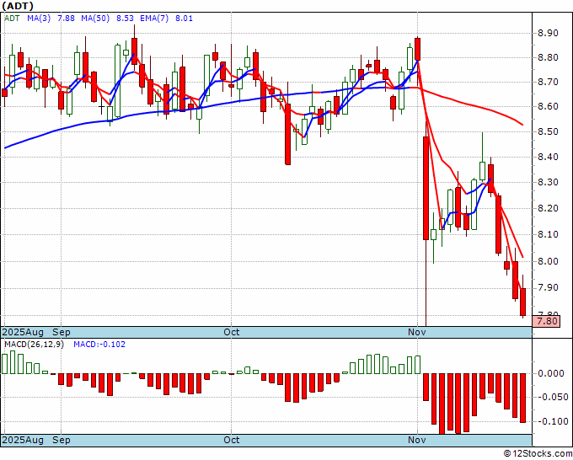Open the 12Stocks.com copyright link
Viewport: 573px width, 460px height.
[538, 454]
